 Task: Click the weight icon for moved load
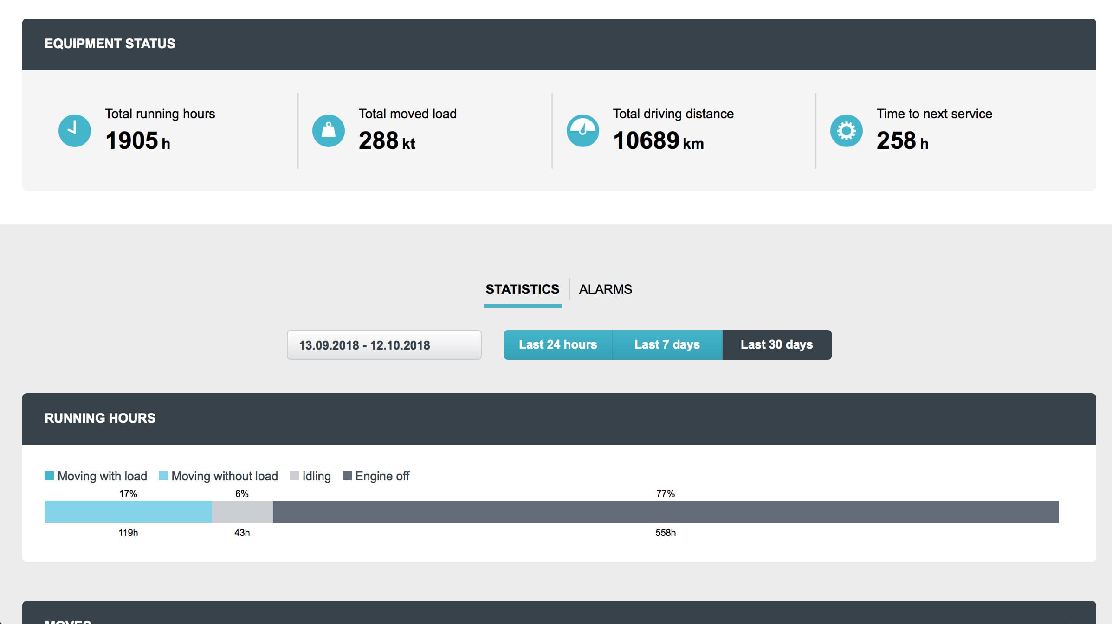click(x=328, y=131)
